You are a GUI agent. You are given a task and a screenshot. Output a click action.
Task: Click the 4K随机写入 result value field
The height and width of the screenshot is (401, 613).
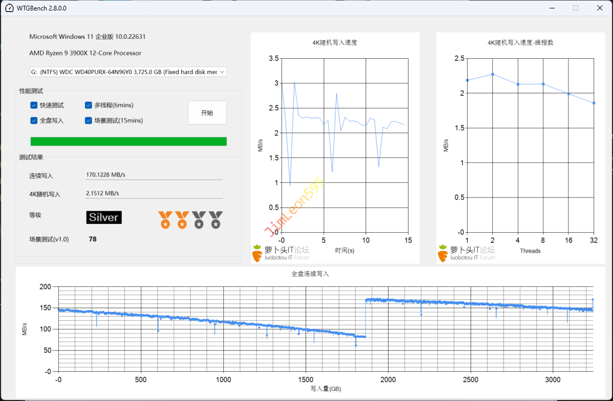click(154, 193)
